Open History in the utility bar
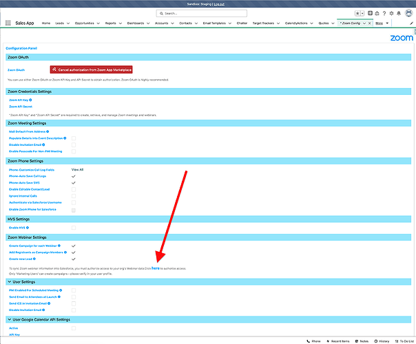Viewport: 416px width, 344px height. (x=382, y=341)
